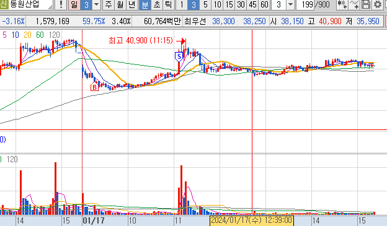Click gray 120 moving-average label in price chart
Viewport: 387px width, 226px height.
point(55,35)
